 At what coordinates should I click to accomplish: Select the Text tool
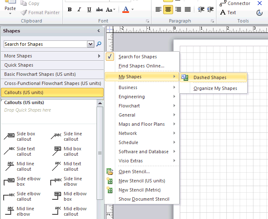[x=228, y=12]
